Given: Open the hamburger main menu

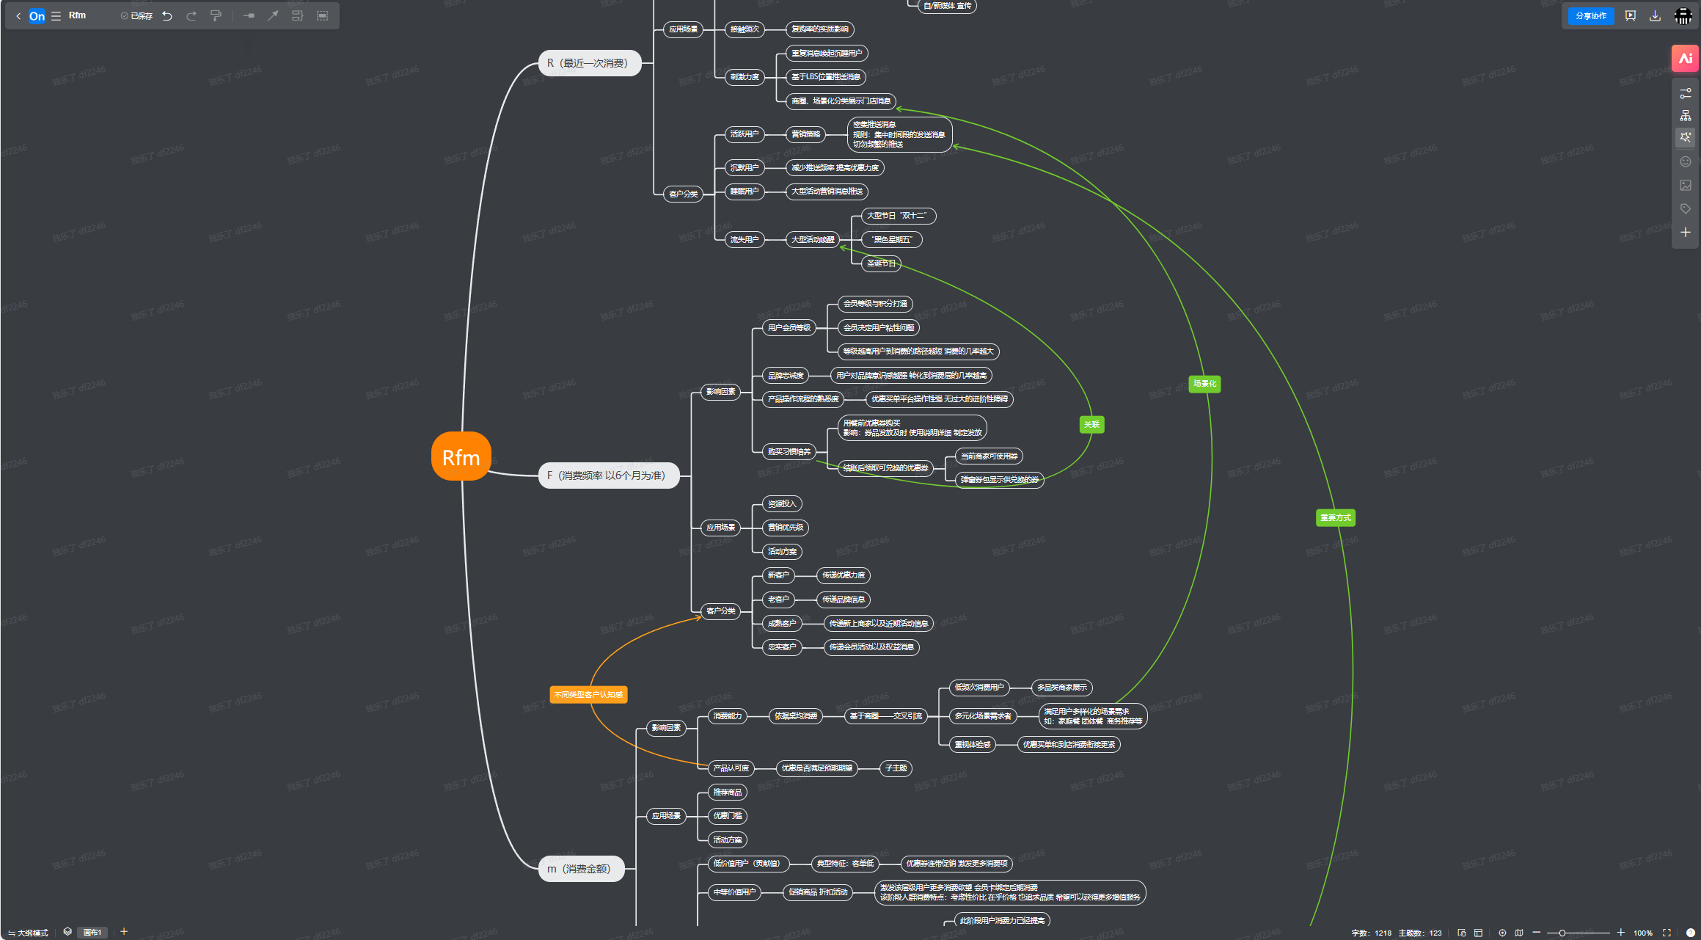Looking at the screenshot, I should [56, 15].
